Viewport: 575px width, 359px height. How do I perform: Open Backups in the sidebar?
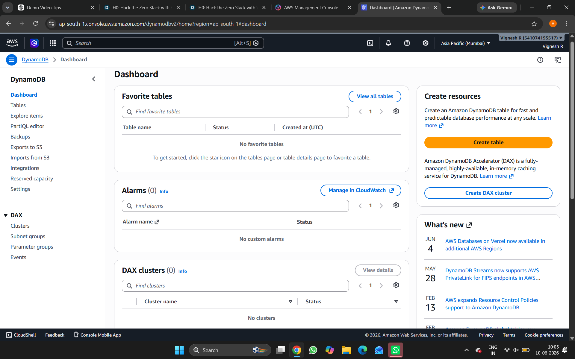20,137
